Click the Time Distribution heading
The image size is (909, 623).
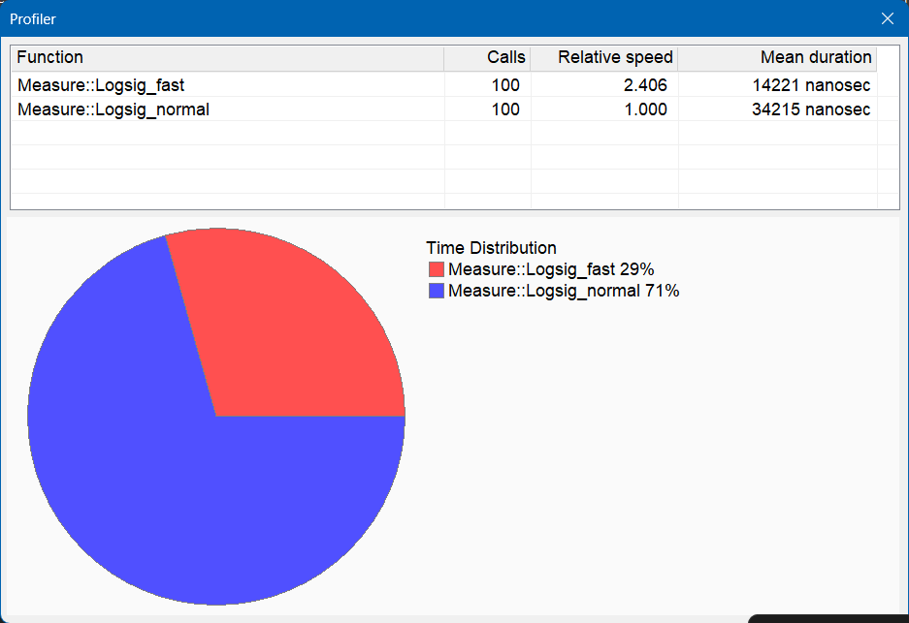click(491, 248)
